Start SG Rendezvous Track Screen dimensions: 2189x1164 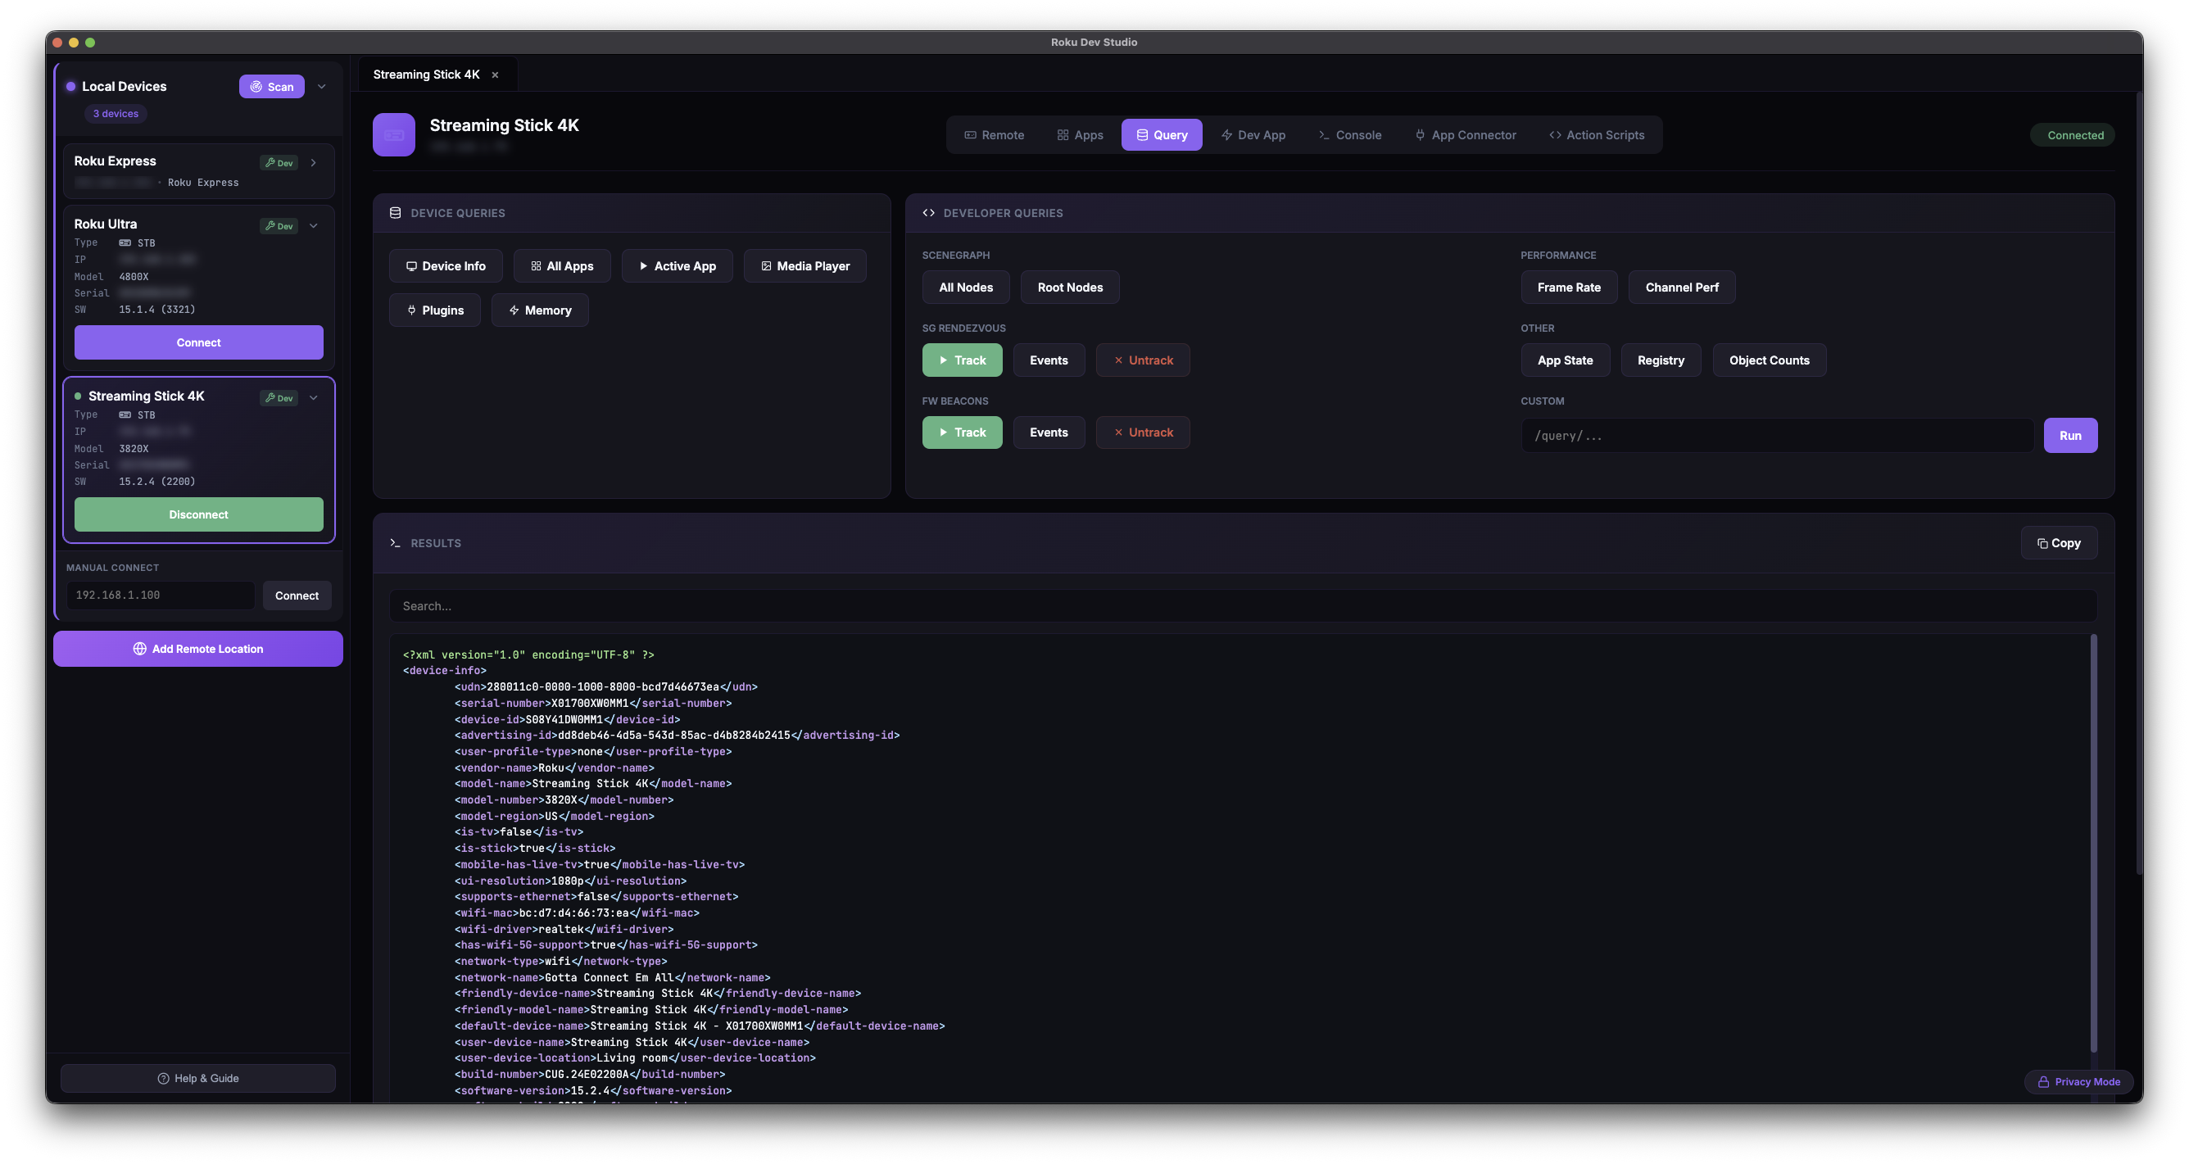962,360
